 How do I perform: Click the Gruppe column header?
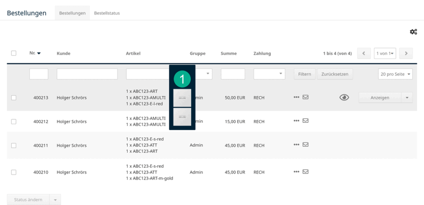[198, 53]
